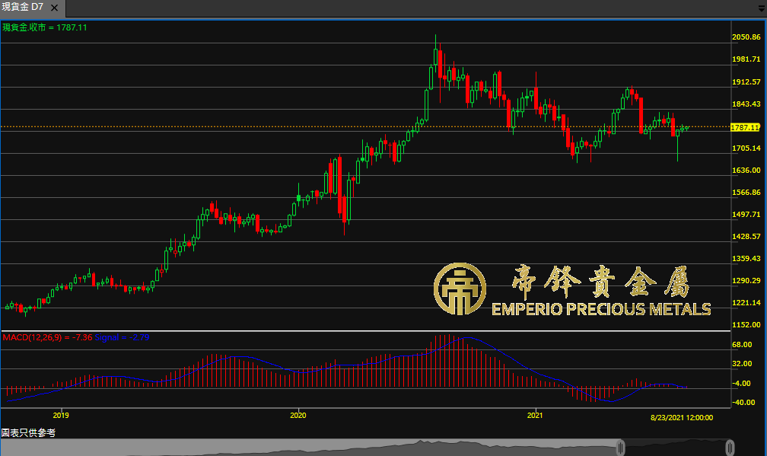
Task: Click the 圖表只供參考 disclaimer text
Action: tap(28, 433)
